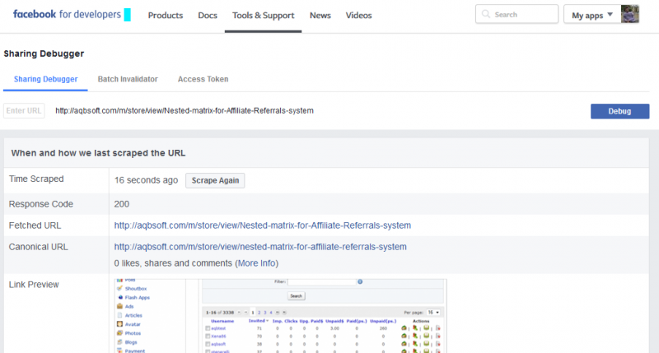
Task: Open the Products menu
Action: coord(166,16)
